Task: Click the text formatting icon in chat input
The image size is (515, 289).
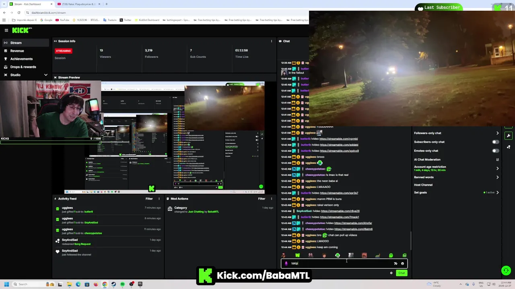Action: pyautogui.click(x=396, y=264)
